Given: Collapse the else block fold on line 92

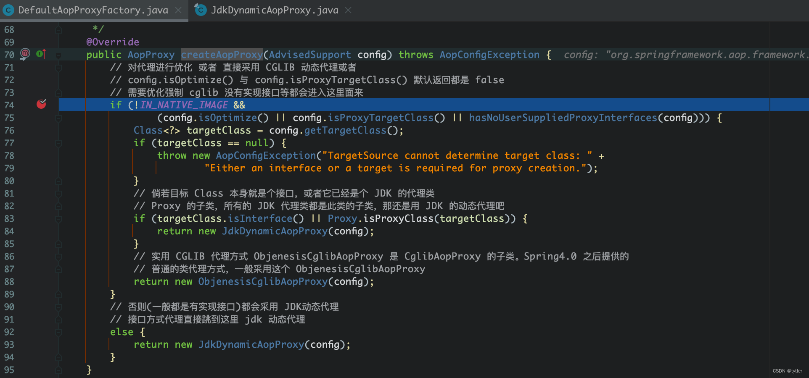Looking at the screenshot, I should click(58, 332).
